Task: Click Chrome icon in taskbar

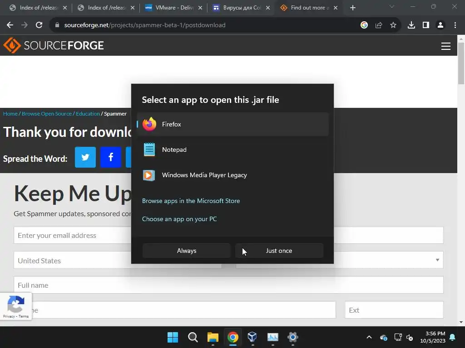Action: tap(233, 337)
